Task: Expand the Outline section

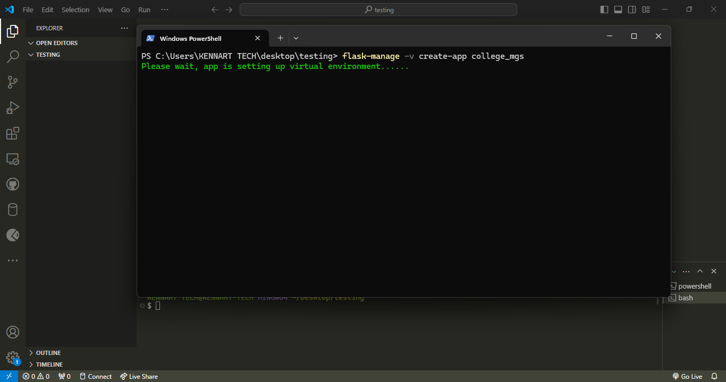Action: 81,353
